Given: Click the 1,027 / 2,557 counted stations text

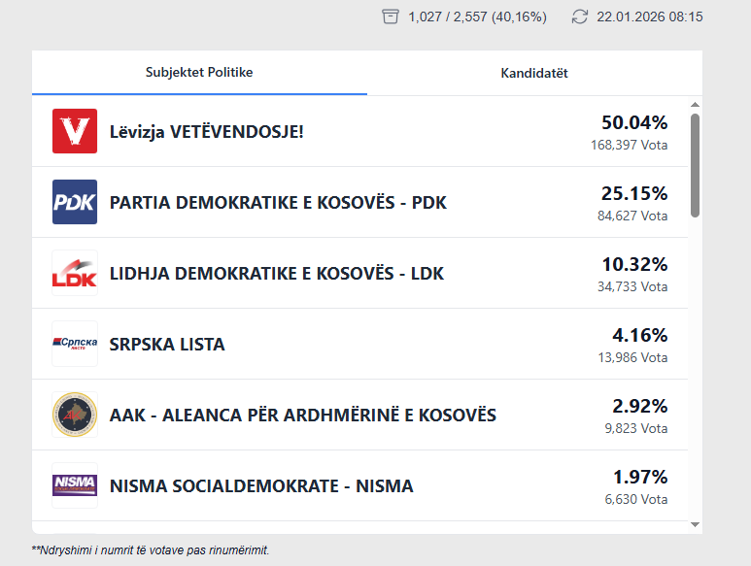Looking at the screenshot, I should tap(477, 17).
